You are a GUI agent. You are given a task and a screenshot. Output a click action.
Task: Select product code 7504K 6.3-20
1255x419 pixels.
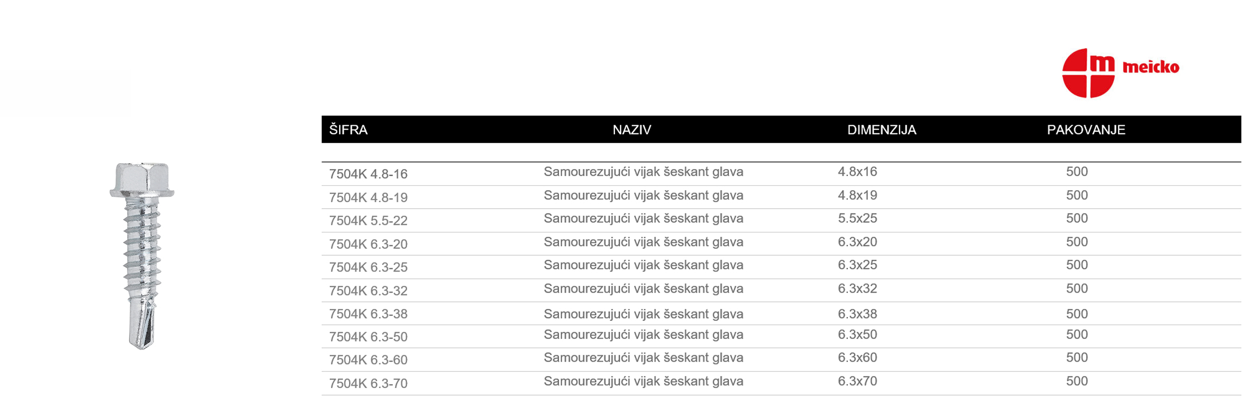[x=368, y=244]
